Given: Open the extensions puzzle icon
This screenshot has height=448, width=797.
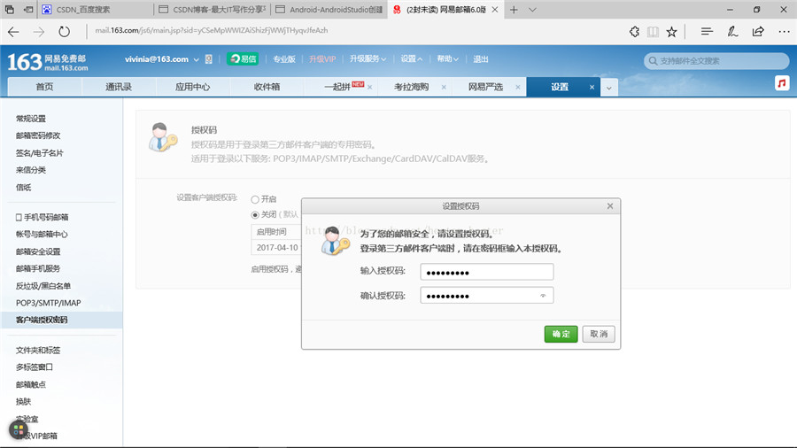Looking at the screenshot, I should click(634, 32).
